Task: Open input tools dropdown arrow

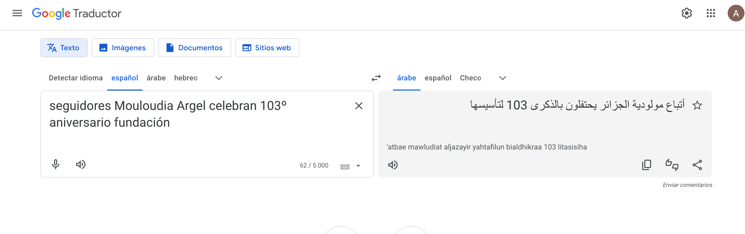Action: pyautogui.click(x=358, y=166)
